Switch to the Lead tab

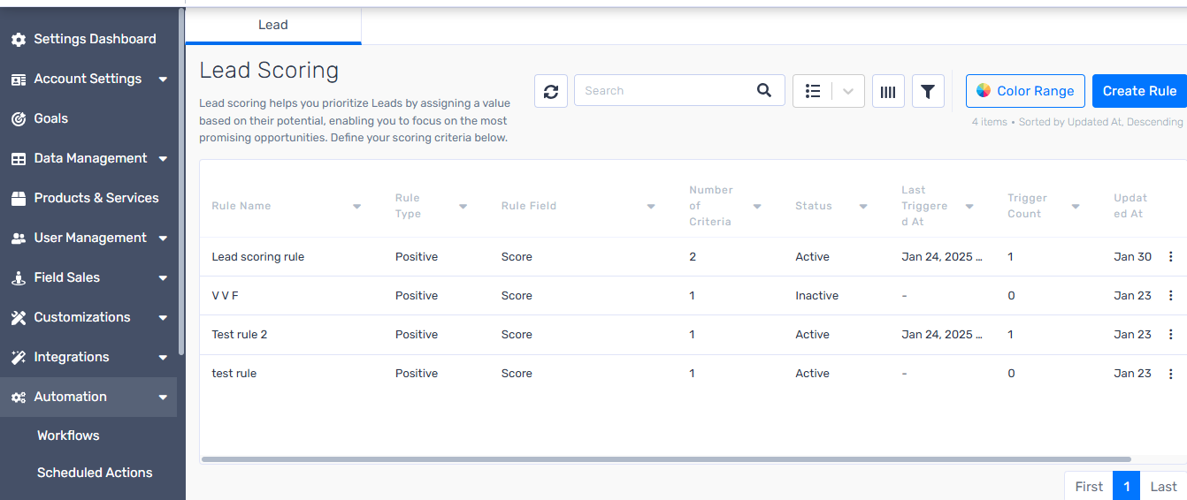click(x=273, y=25)
